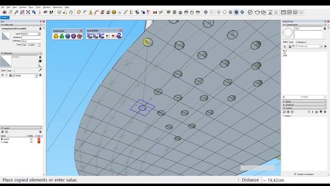Click the default material swatch thumbnail

pyautogui.click(x=6, y=61)
